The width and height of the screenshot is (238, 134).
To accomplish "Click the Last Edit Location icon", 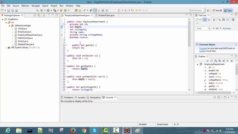I will coord(132,10).
